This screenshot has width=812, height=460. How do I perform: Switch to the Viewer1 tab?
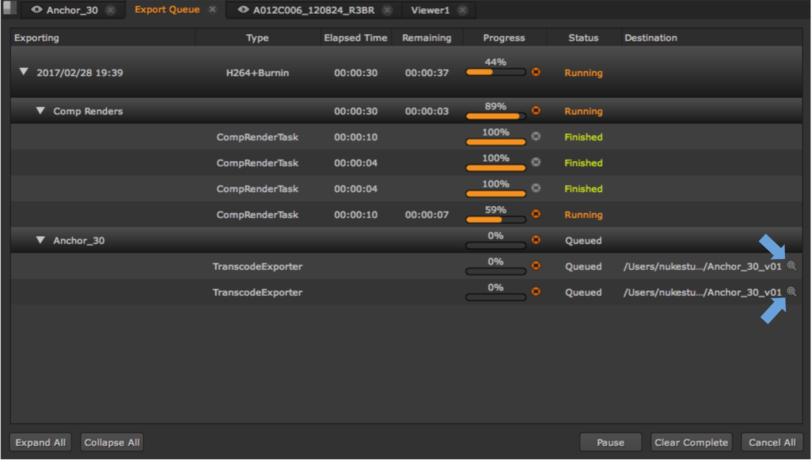pyautogui.click(x=430, y=10)
